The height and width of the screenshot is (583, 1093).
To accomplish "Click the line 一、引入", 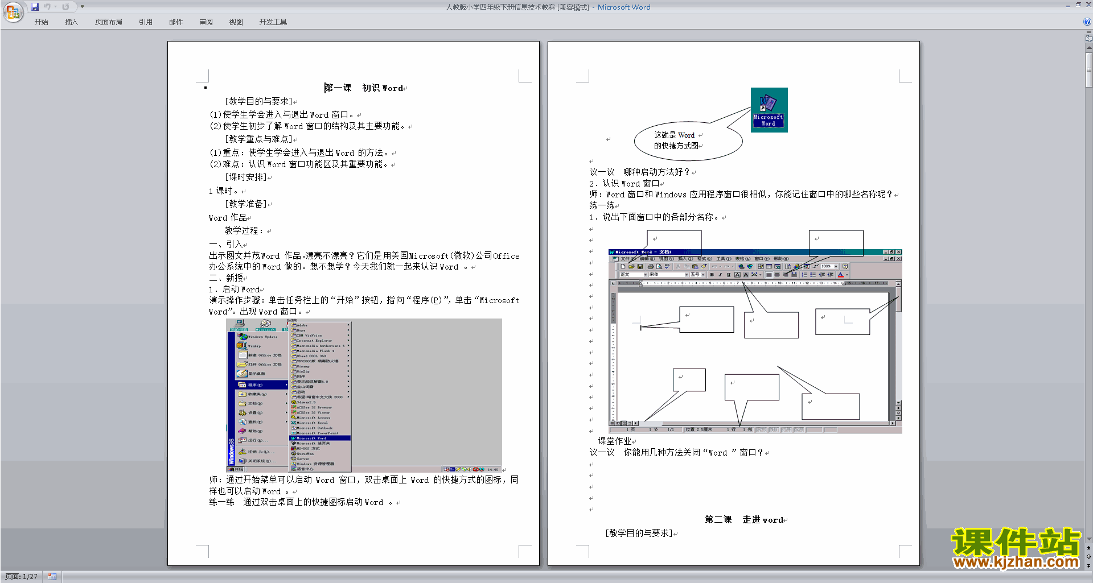I will coord(226,245).
